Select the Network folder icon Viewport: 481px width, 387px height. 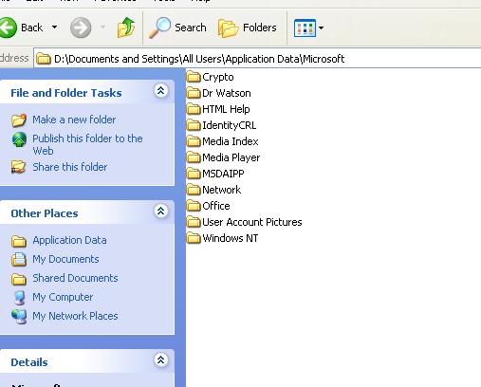[x=194, y=190]
